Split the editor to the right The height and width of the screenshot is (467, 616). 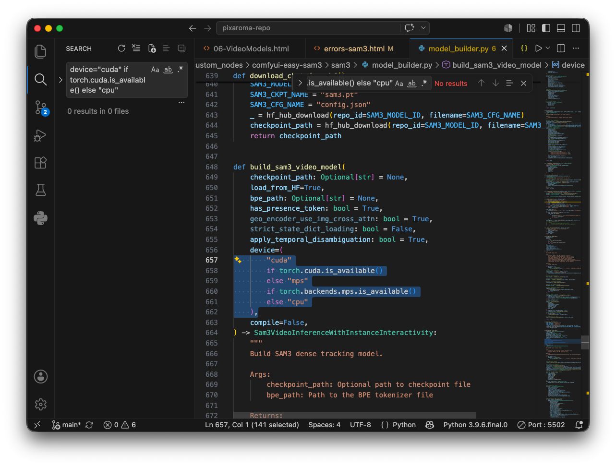coord(561,48)
